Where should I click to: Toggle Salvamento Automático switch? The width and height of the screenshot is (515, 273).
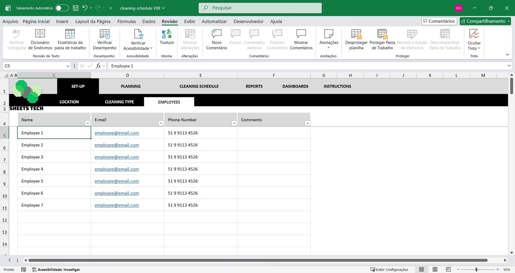pos(62,8)
